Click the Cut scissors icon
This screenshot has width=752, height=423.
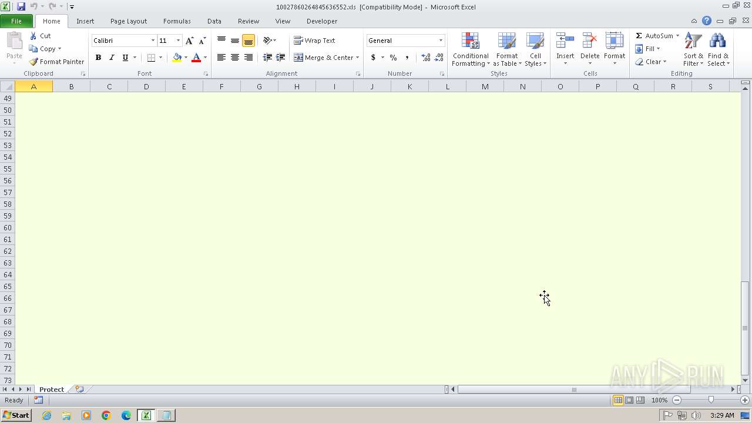(x=33, y=36)
